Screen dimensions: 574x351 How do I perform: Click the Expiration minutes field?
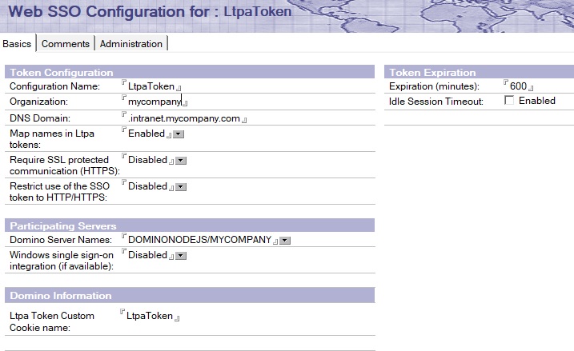pyautogui.click(x=517, y=86)
